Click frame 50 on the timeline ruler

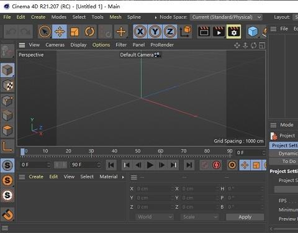click(x=138, y=151)
